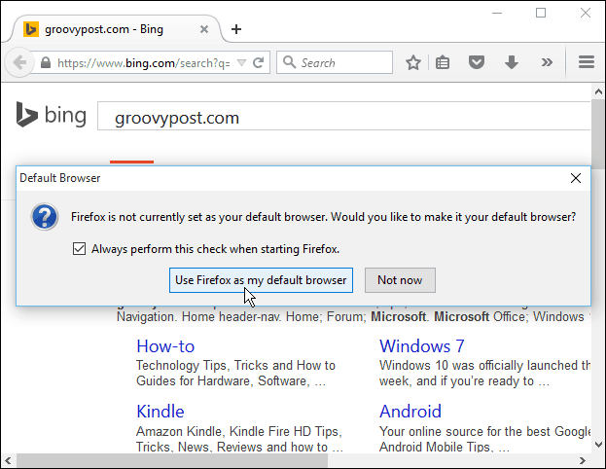606x469 pixels.
Task: Click the vertical scrollbar down arrow
Action: tap(598, 445)
